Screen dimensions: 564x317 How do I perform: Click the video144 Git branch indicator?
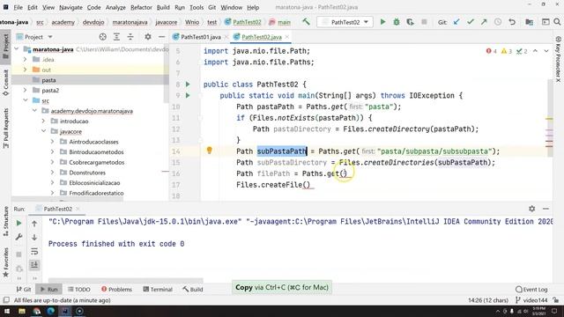pyautogui.click(x=531, y=299)
